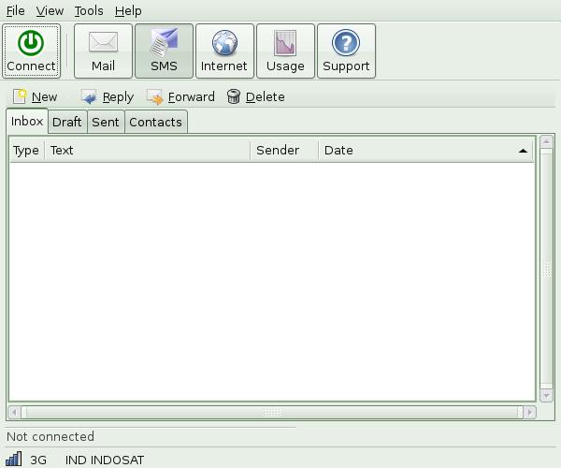Forward the selected message
Viewport: 561px width, 468px height.
point(181,96)
